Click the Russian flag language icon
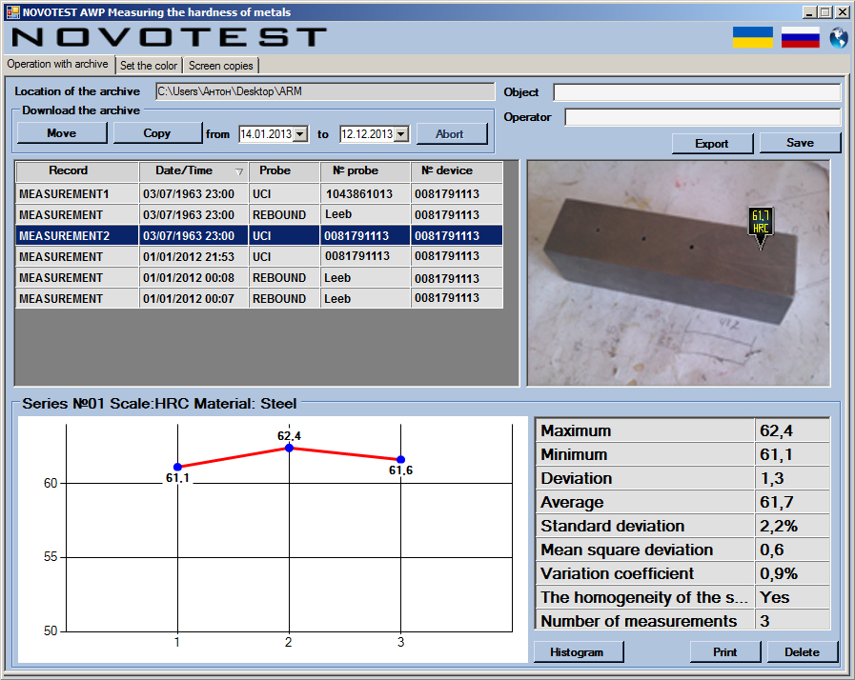Image resolution: width=855 pixels, height=680 pixels. 800,37
